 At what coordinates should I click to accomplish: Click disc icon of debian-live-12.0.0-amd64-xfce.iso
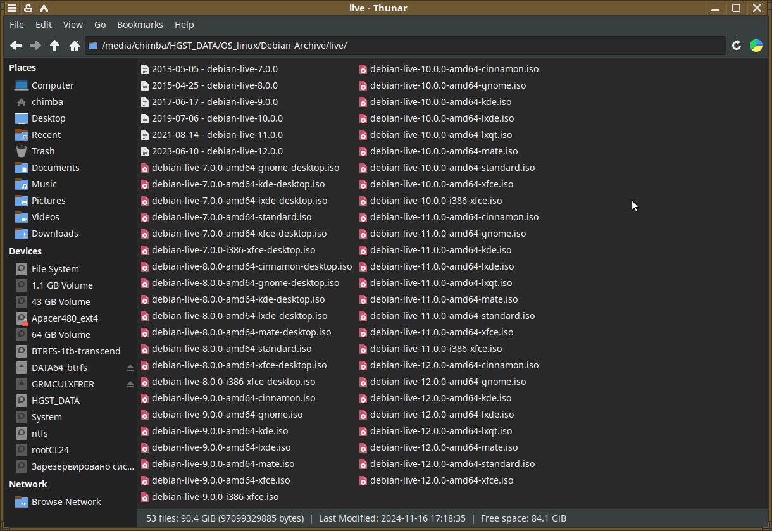(x=363, y=481)
